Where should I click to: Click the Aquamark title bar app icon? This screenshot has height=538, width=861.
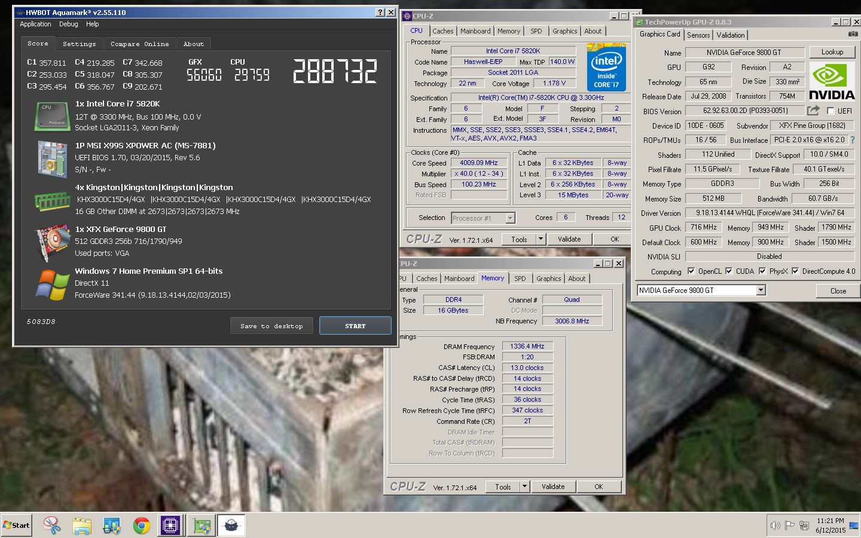coord(20,12)
